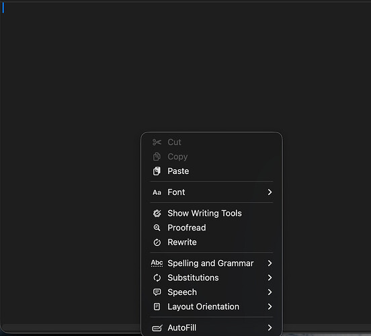This screenshot has height=336, width=371.
Task: Choose Proofread in the context menu
Action: click(x=212, y=228)
